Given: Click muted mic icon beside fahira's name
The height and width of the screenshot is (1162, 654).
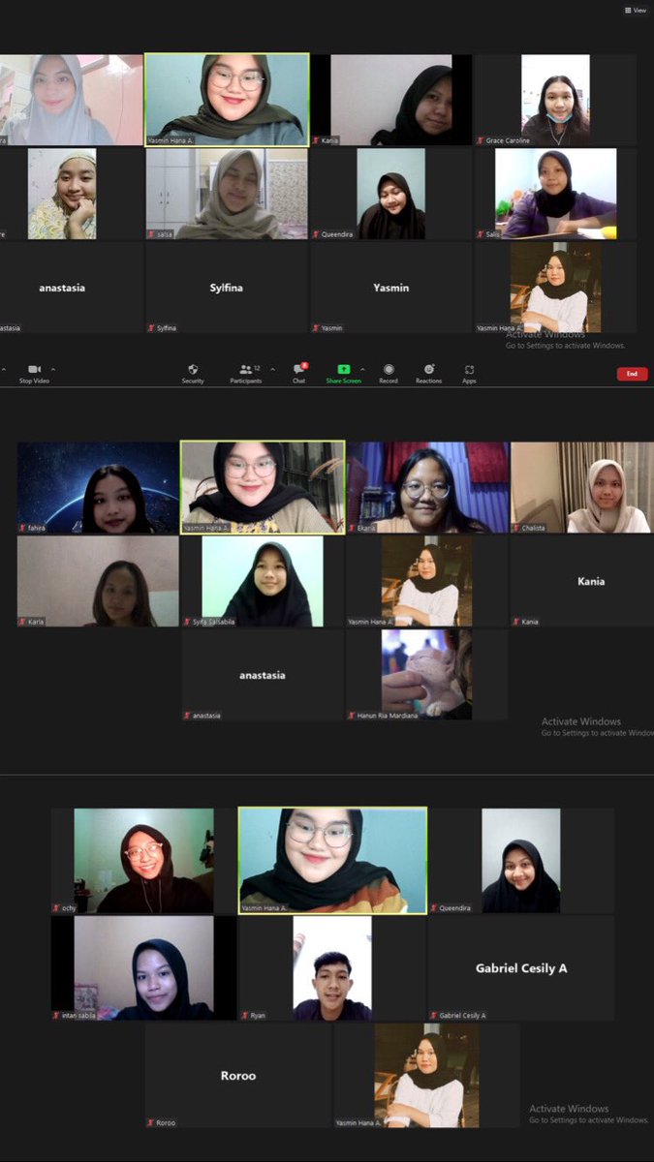Looking at the screenshot, I should (x=22, y=528).
